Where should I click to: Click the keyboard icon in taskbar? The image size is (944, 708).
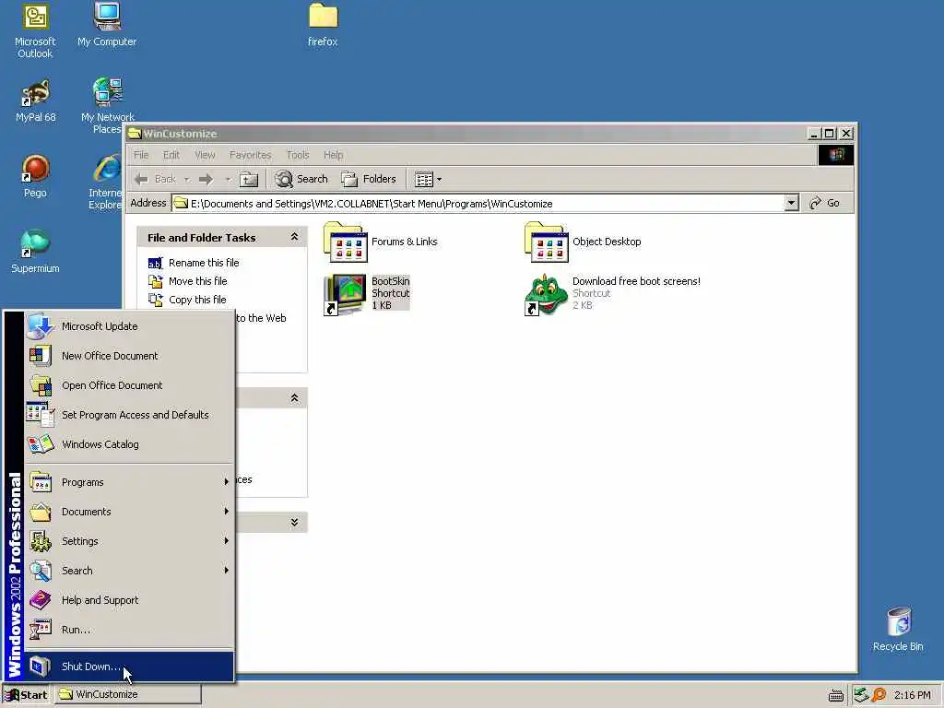coord(835,695)
